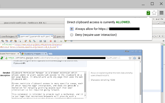This screenshot has width=165, height=103.
Task: Click the green HTTPS lock icon in the inner address bar
Action: point(6,58)
